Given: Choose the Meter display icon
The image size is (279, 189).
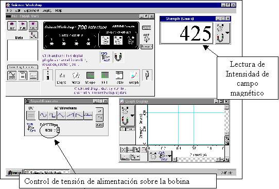Looking at the screenshot, I should coord(76,78).
